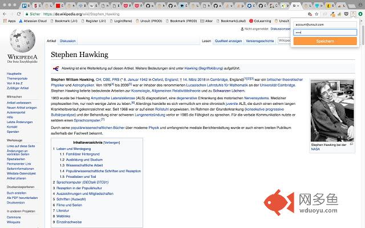Click the password field in extension popup
Screen dimensions: 365x228
pos(325,32)
